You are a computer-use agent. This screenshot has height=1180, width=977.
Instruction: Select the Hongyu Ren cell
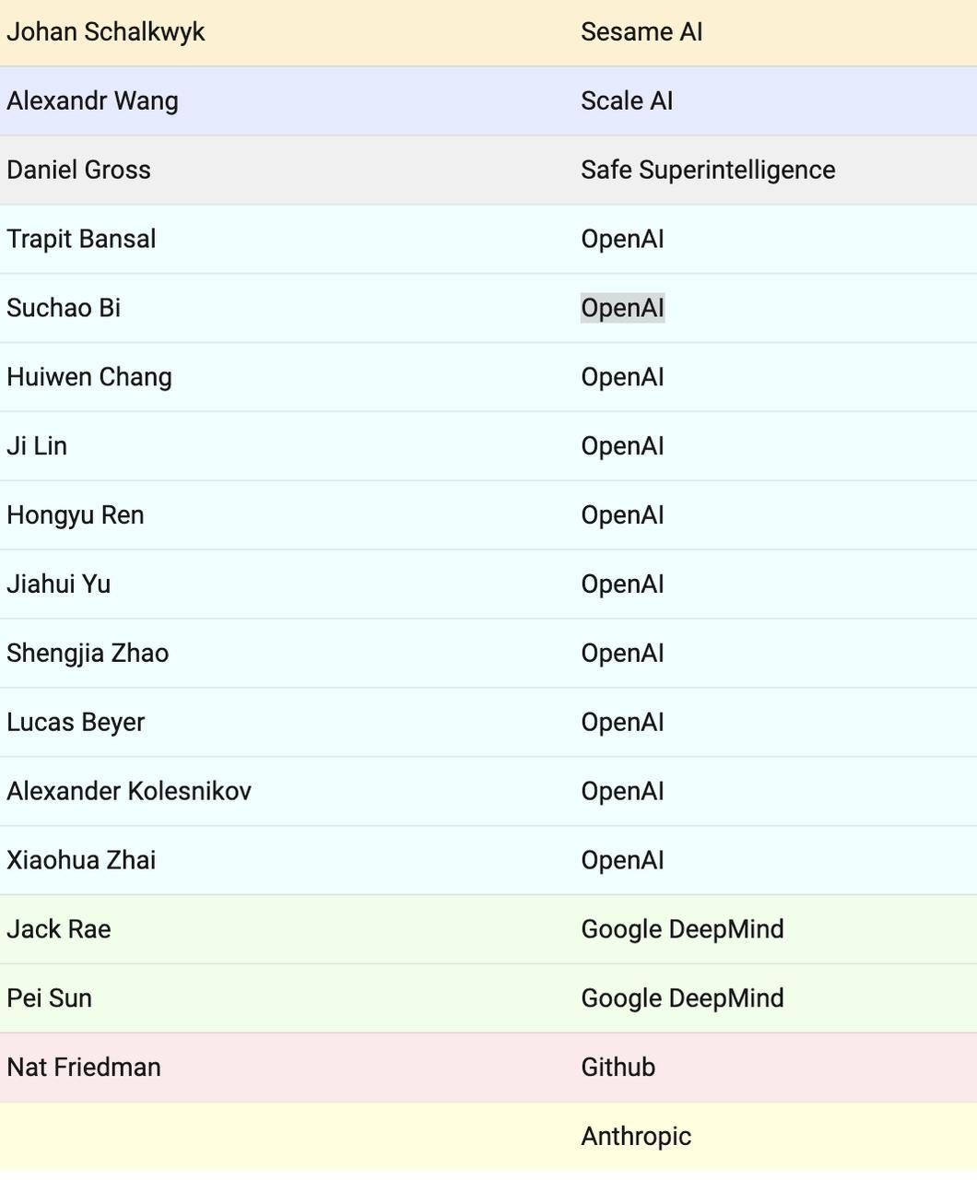tap(76, 515)
